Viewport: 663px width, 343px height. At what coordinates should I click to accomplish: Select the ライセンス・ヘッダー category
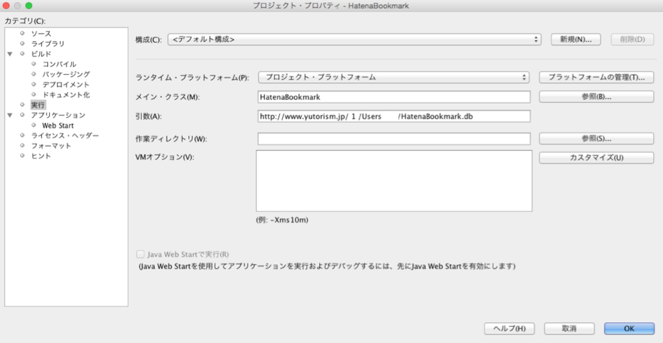tap(65, 136)
